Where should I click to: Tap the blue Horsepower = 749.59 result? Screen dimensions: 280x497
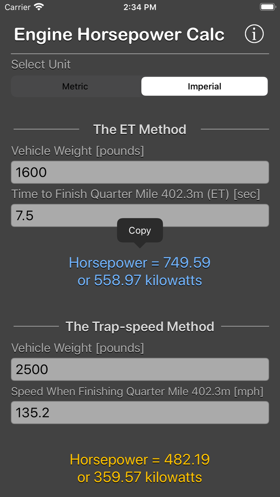140,262
